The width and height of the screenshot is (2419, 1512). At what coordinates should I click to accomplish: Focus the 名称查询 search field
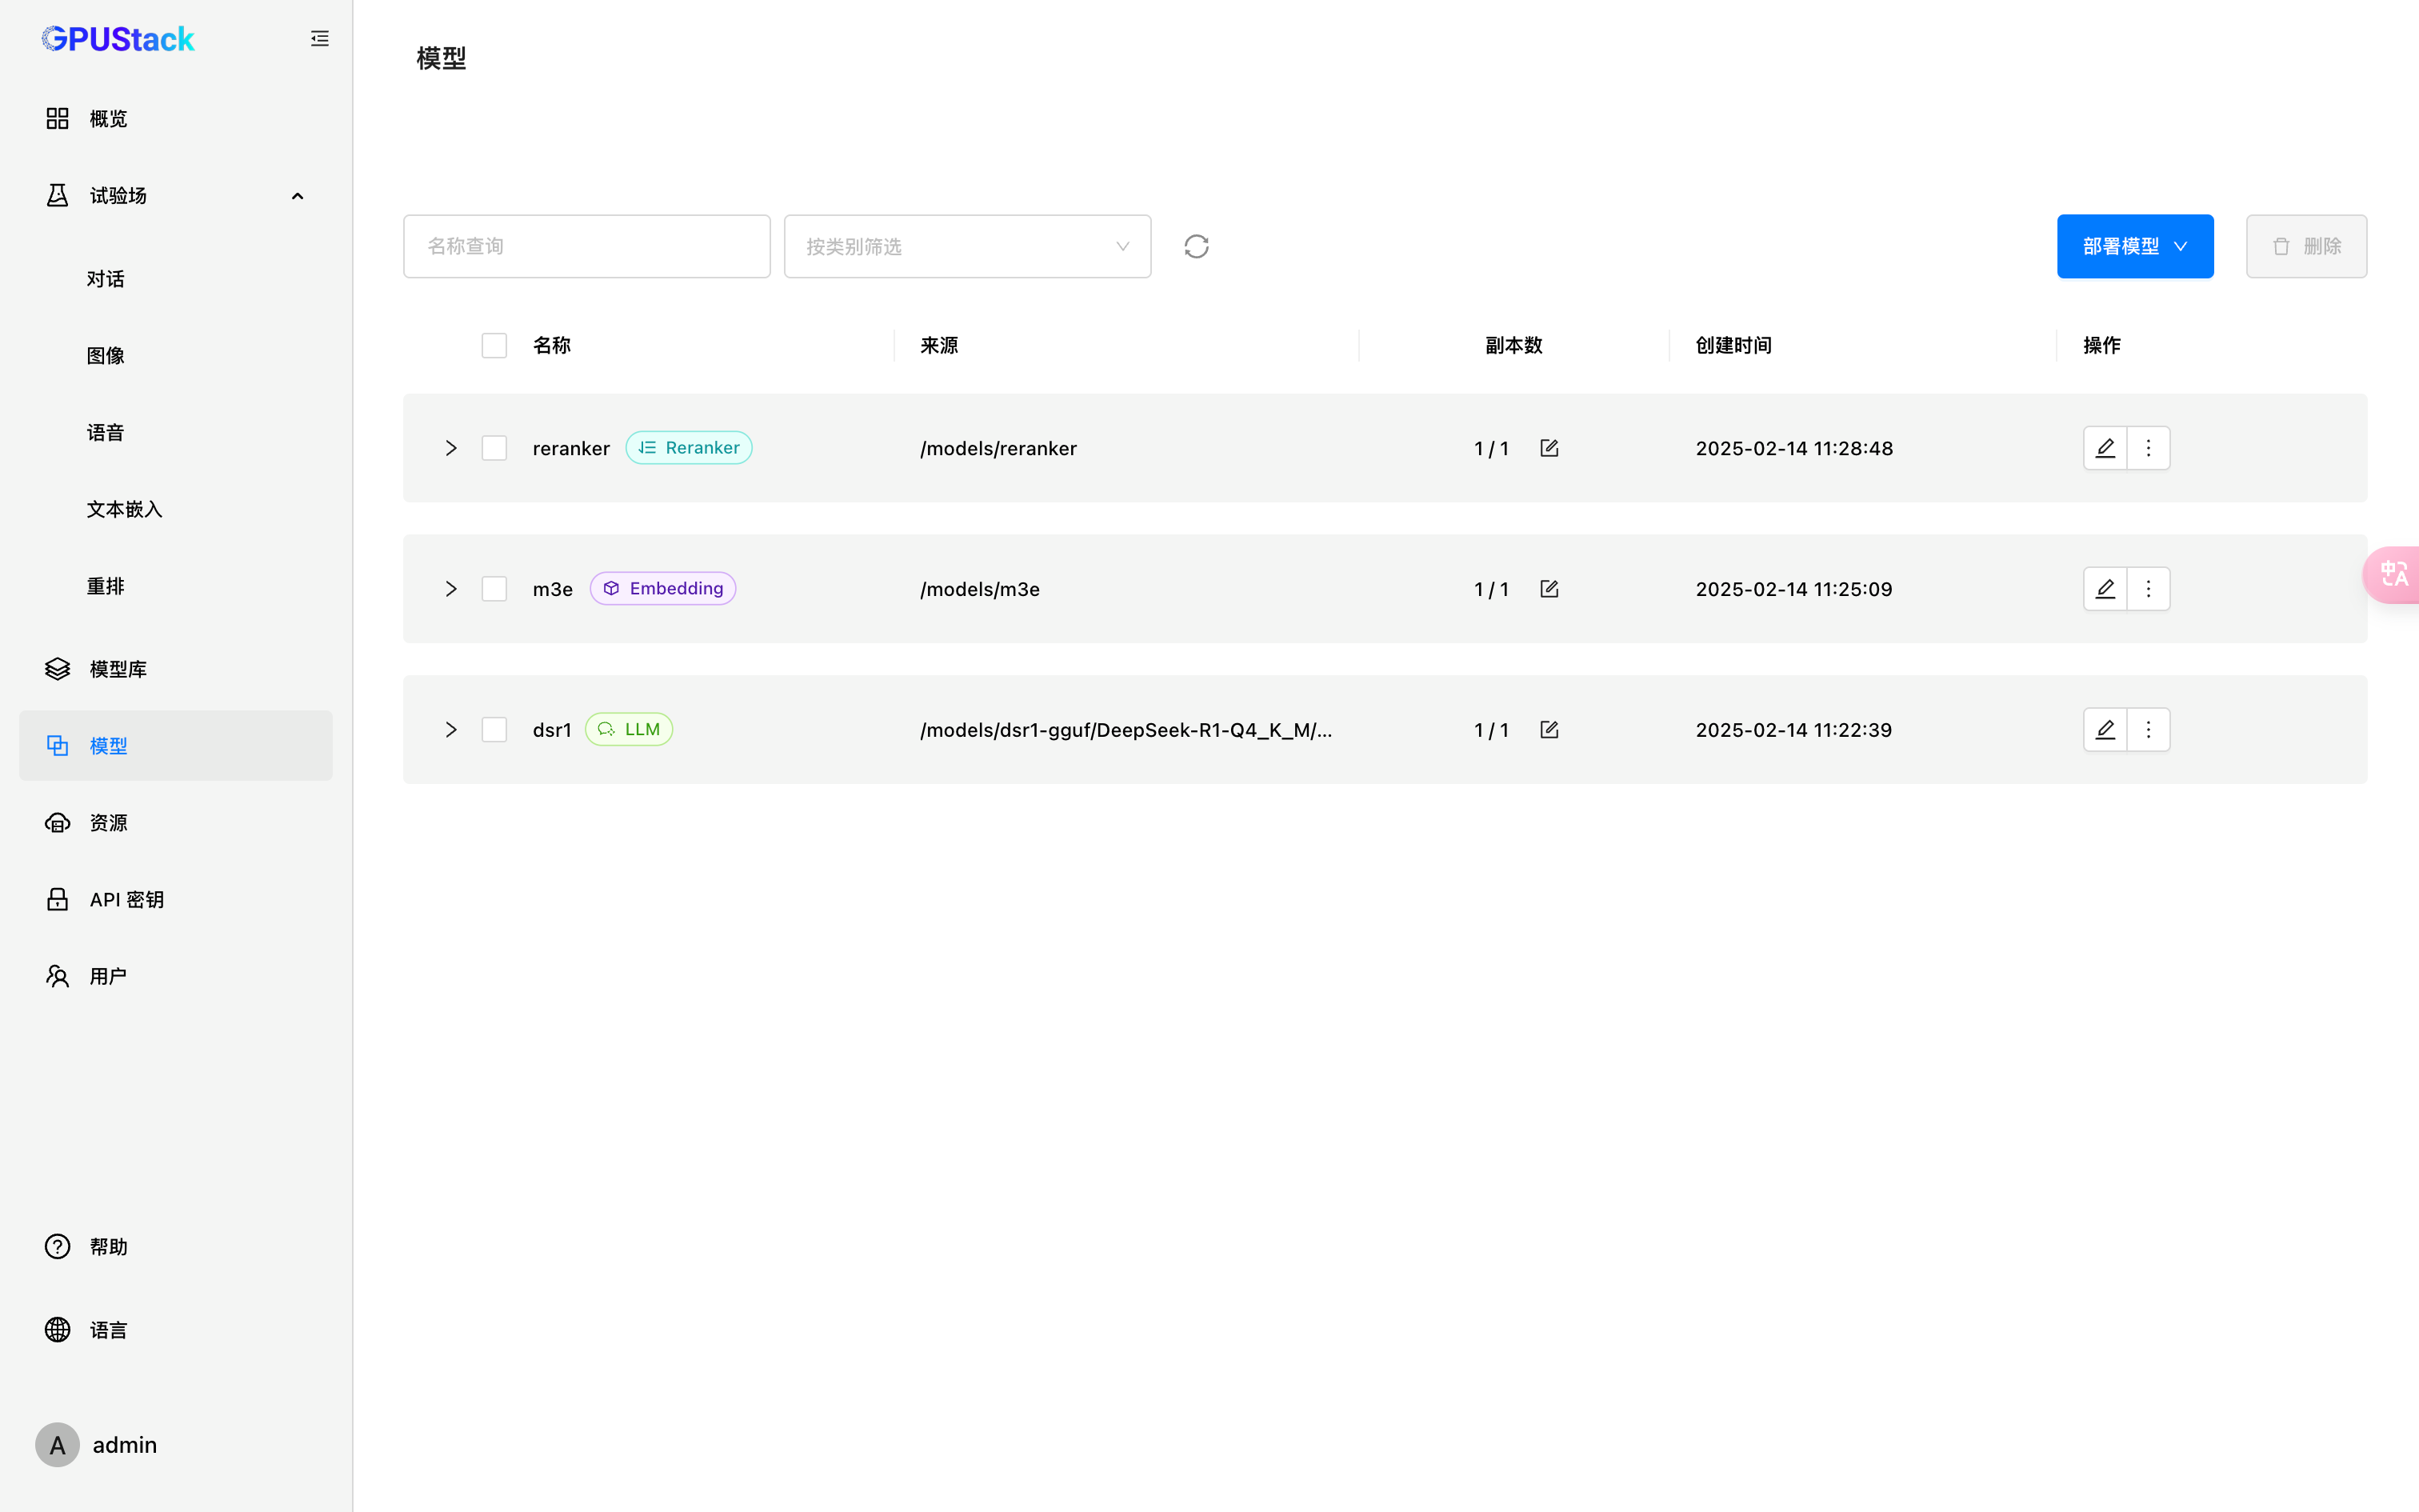click(x=587, y=246)
